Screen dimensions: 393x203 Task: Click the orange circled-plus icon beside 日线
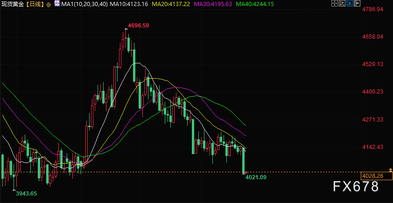click(49, 5)
